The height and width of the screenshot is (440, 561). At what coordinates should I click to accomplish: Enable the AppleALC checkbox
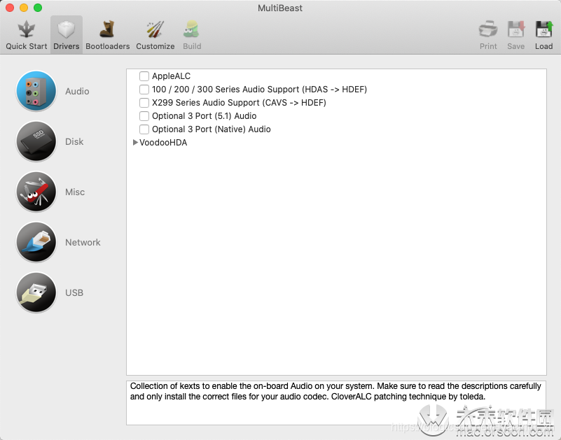[144, 76]
